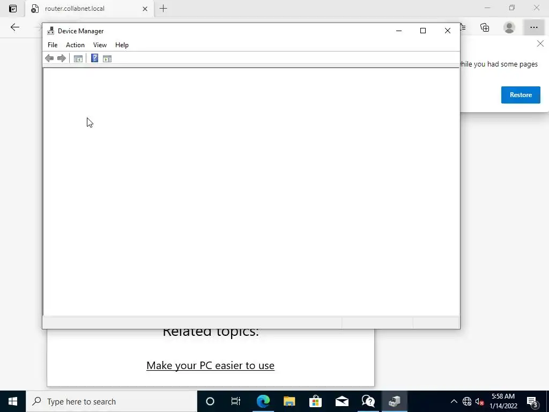Open Microsoft Store from the taskbar
Viewport: 549px width, 412px height.
coord(315,401)
